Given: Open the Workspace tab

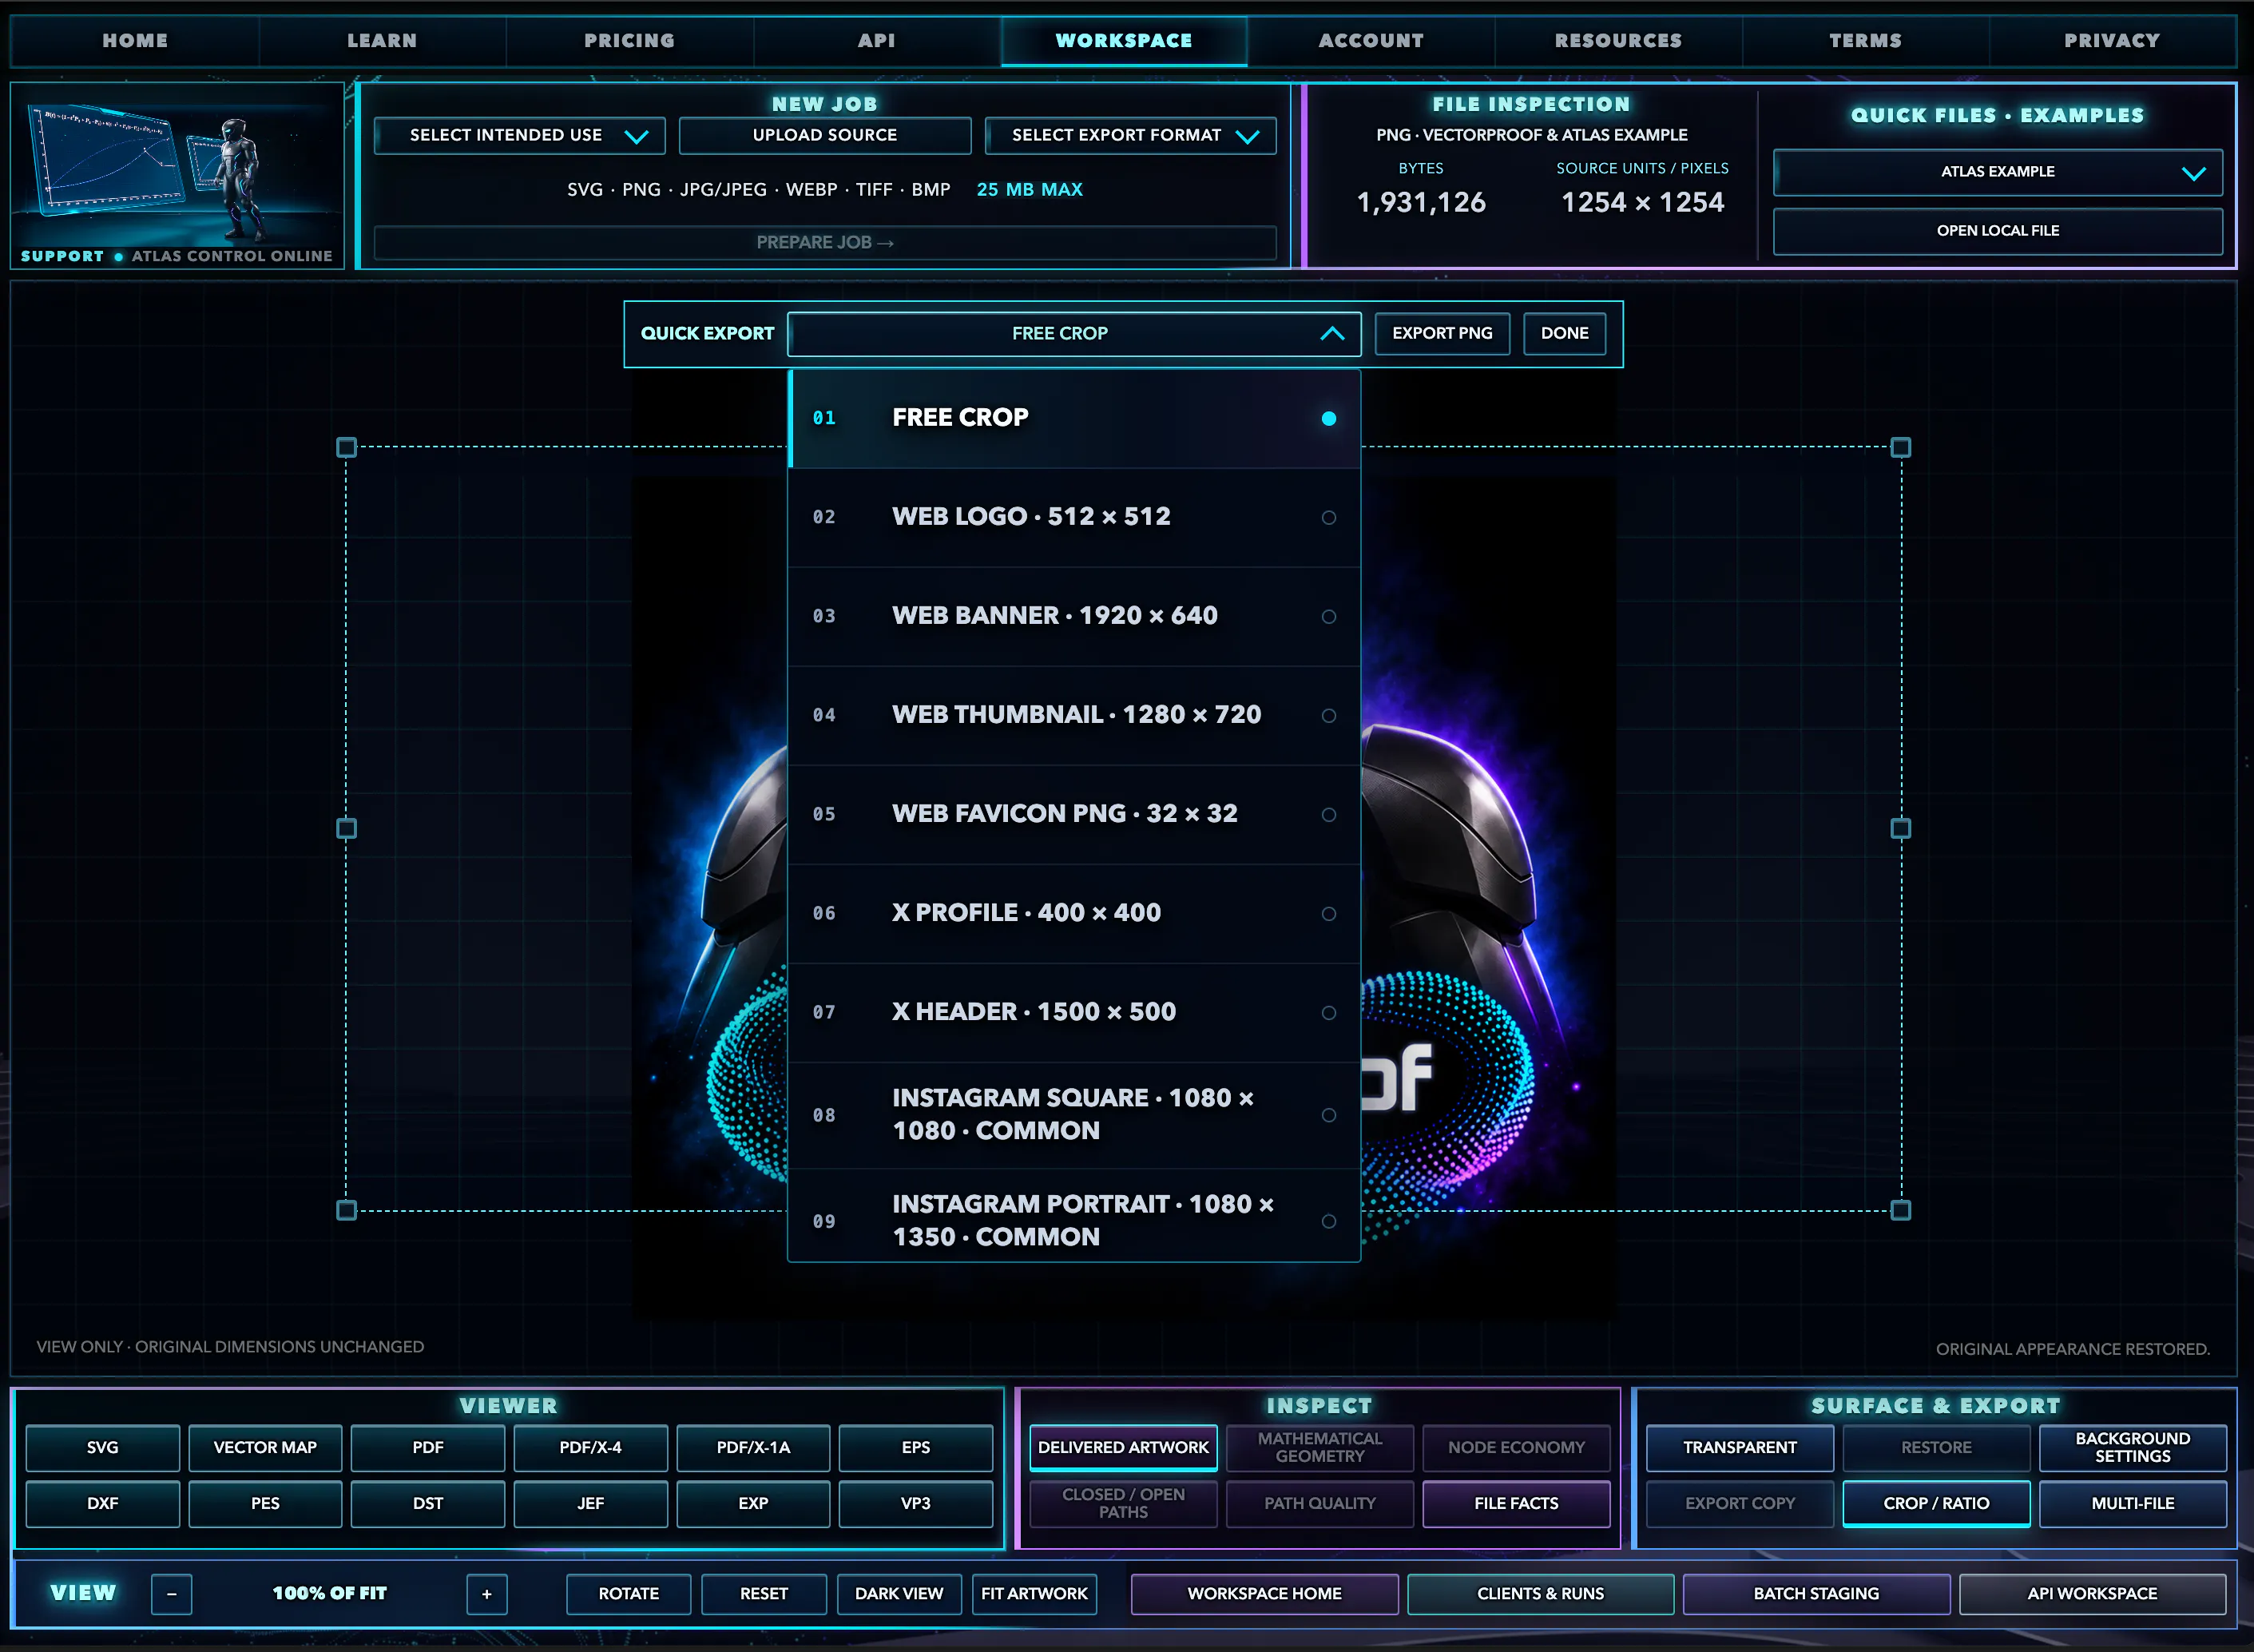Looking at the screenshot, I should coord(1124,41).
